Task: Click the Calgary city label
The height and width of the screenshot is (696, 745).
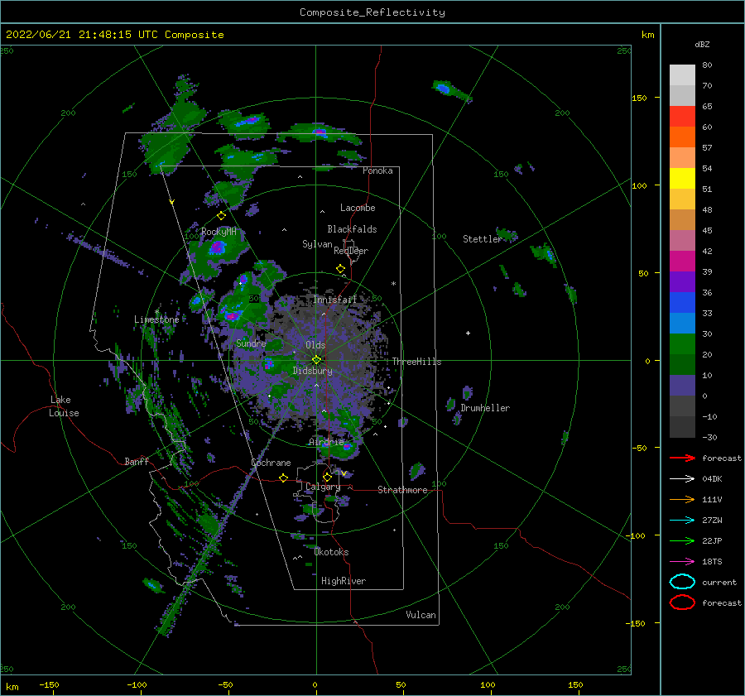Action: coord(323,487)
